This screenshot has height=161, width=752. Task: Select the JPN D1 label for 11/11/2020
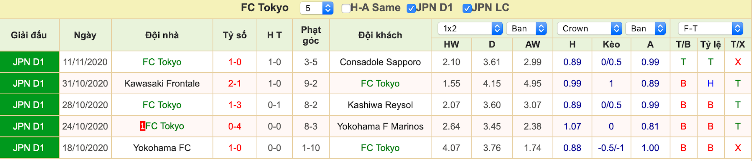click(29, 62)
